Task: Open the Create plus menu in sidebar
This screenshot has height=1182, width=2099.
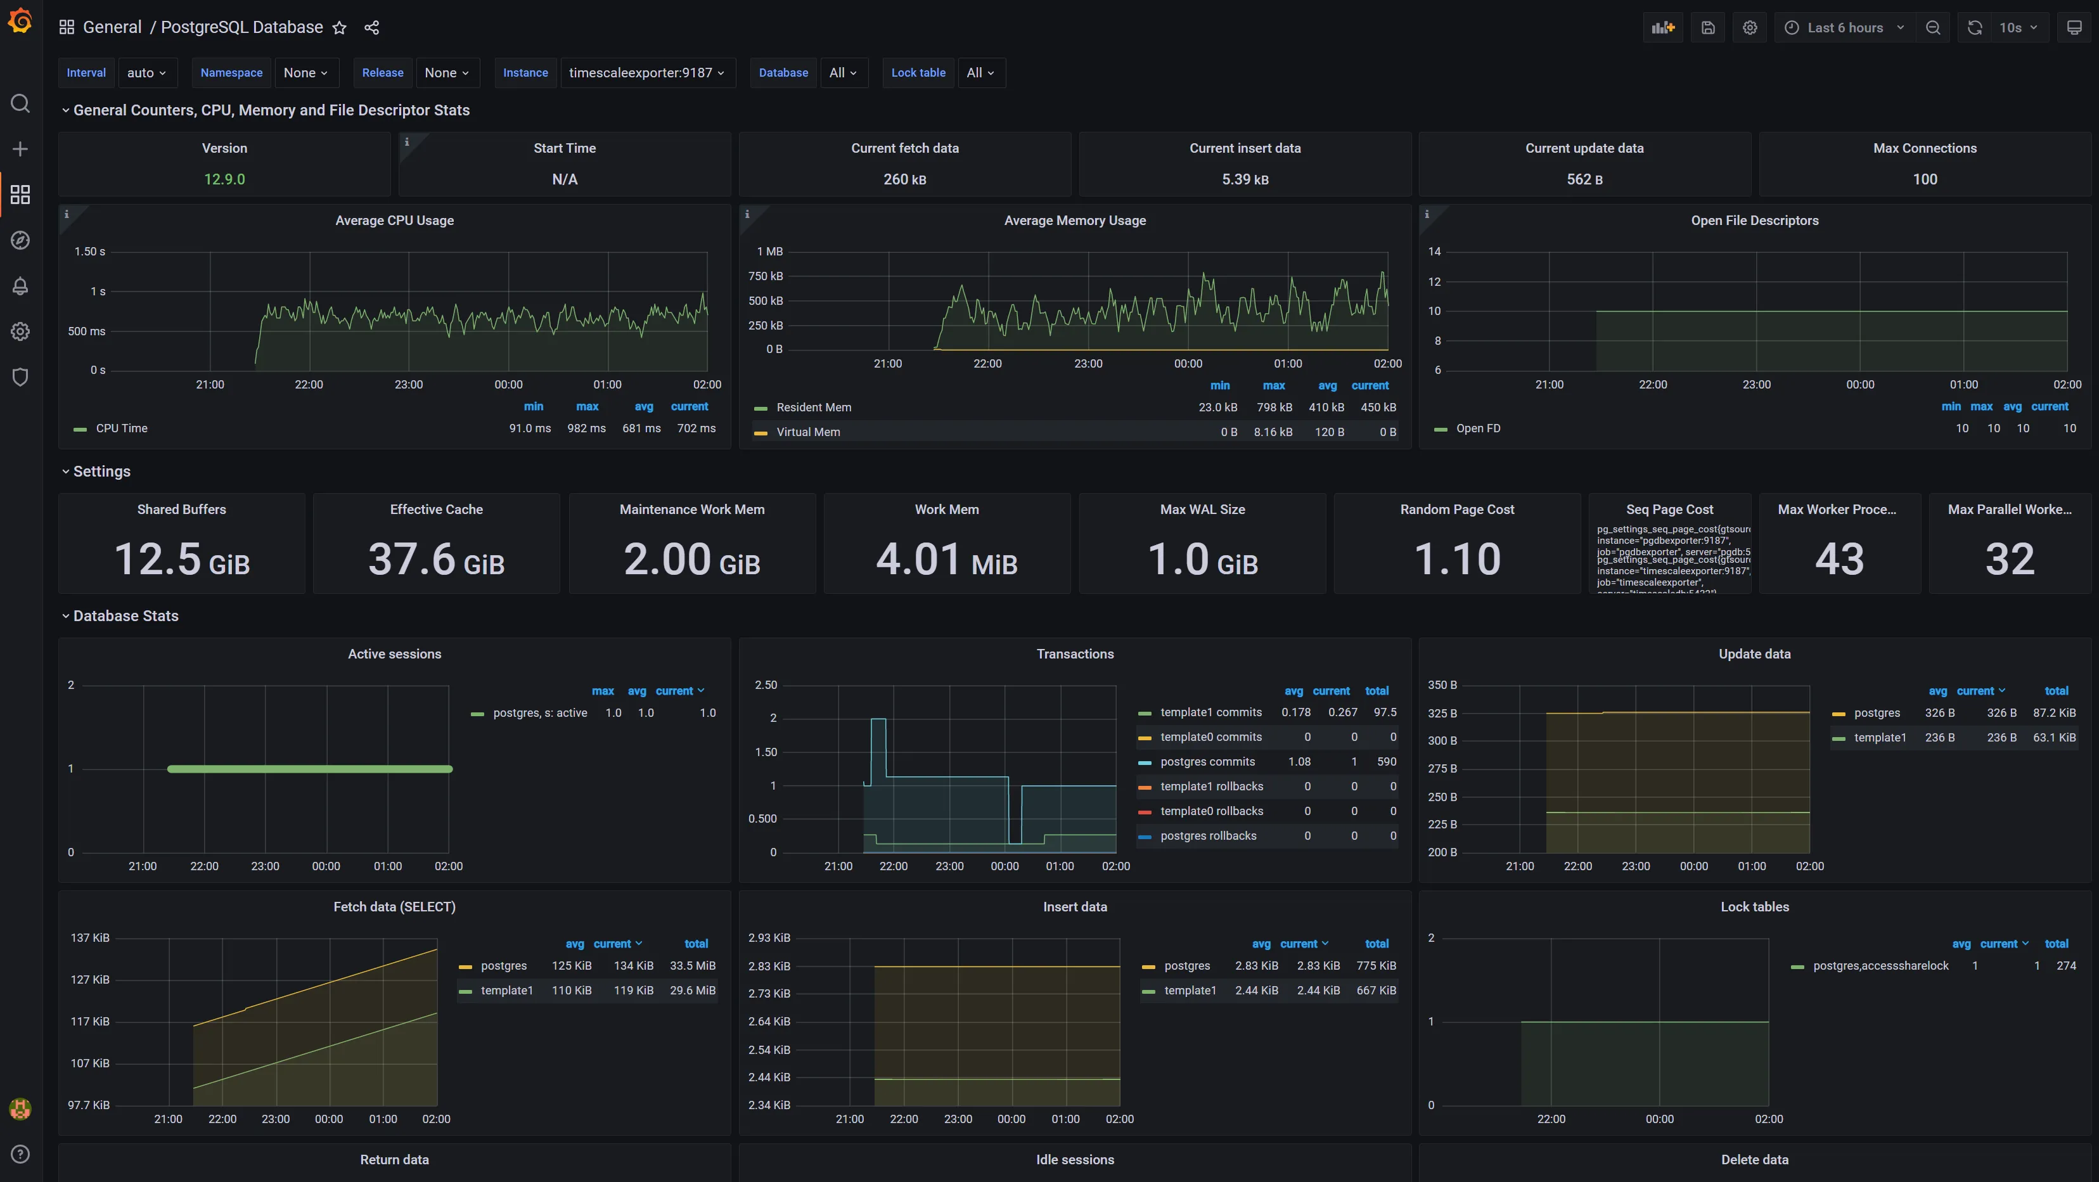Action: pos(20,149)
